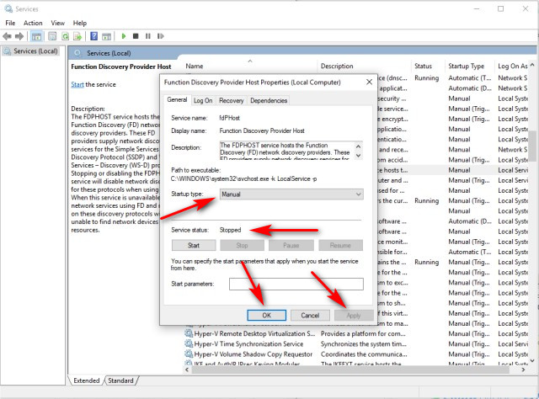Click the Start button in the dialog

coord(194,246)
